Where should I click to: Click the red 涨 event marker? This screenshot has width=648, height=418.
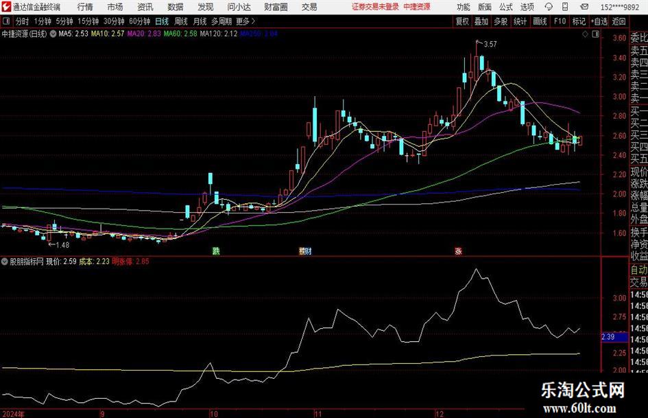pos(458,251)
